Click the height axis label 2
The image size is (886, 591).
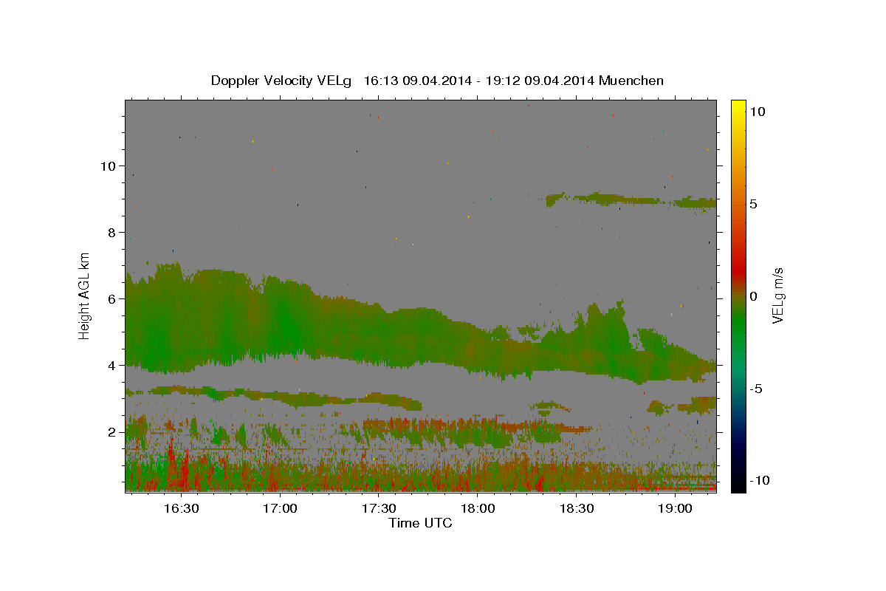[x=112, y=431]
